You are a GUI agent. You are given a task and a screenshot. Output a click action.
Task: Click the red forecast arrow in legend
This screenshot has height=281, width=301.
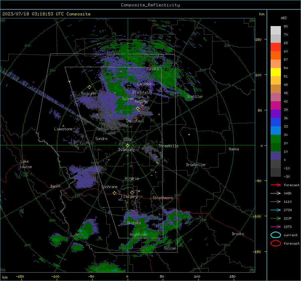point(276,185)
